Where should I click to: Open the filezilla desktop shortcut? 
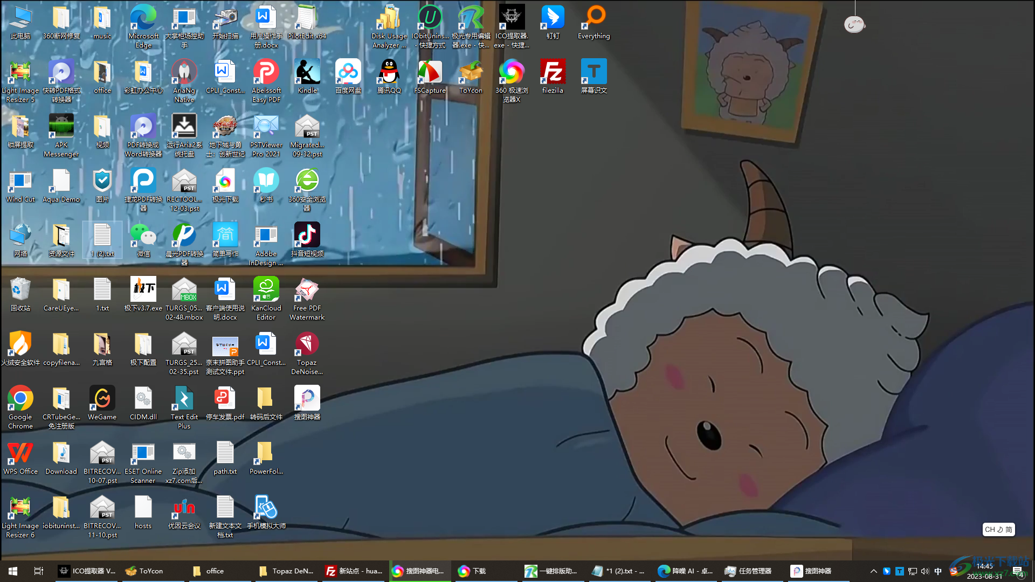pyautogui.click(x=553, y=77)
